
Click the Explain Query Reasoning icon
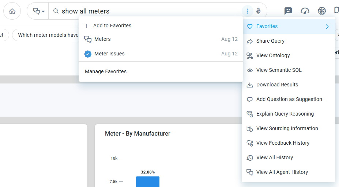click(250, 114)
